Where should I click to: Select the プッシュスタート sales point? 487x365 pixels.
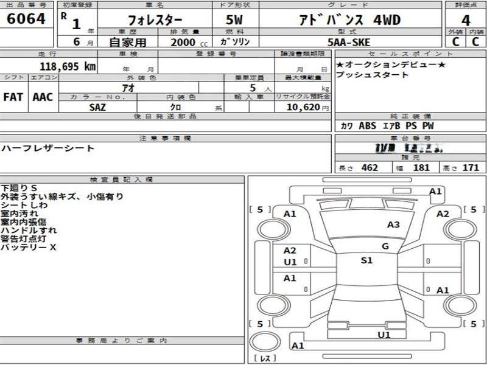point(372,75)
